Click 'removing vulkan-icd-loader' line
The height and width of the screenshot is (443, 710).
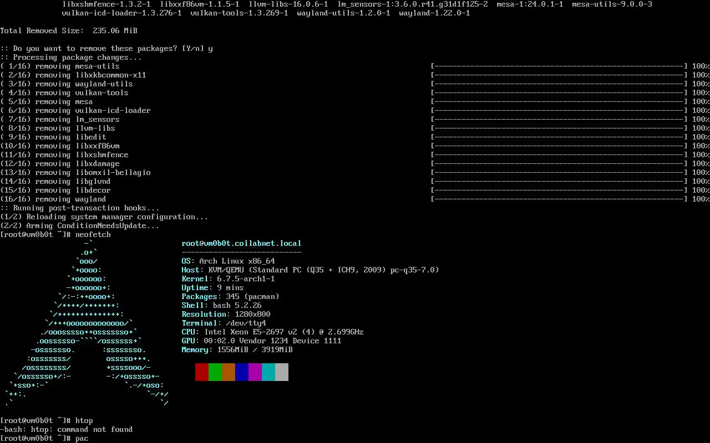(75, 111)
